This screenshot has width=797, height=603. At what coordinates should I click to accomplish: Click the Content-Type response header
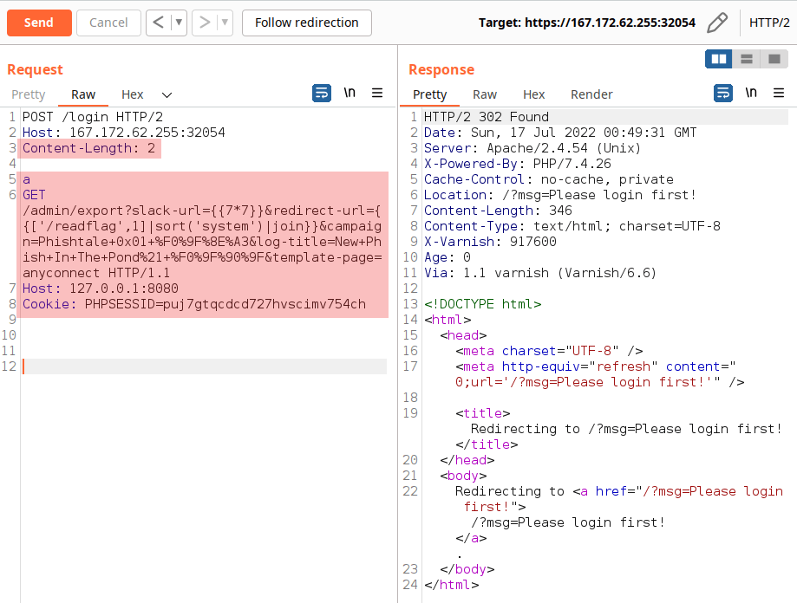point(572,226)
